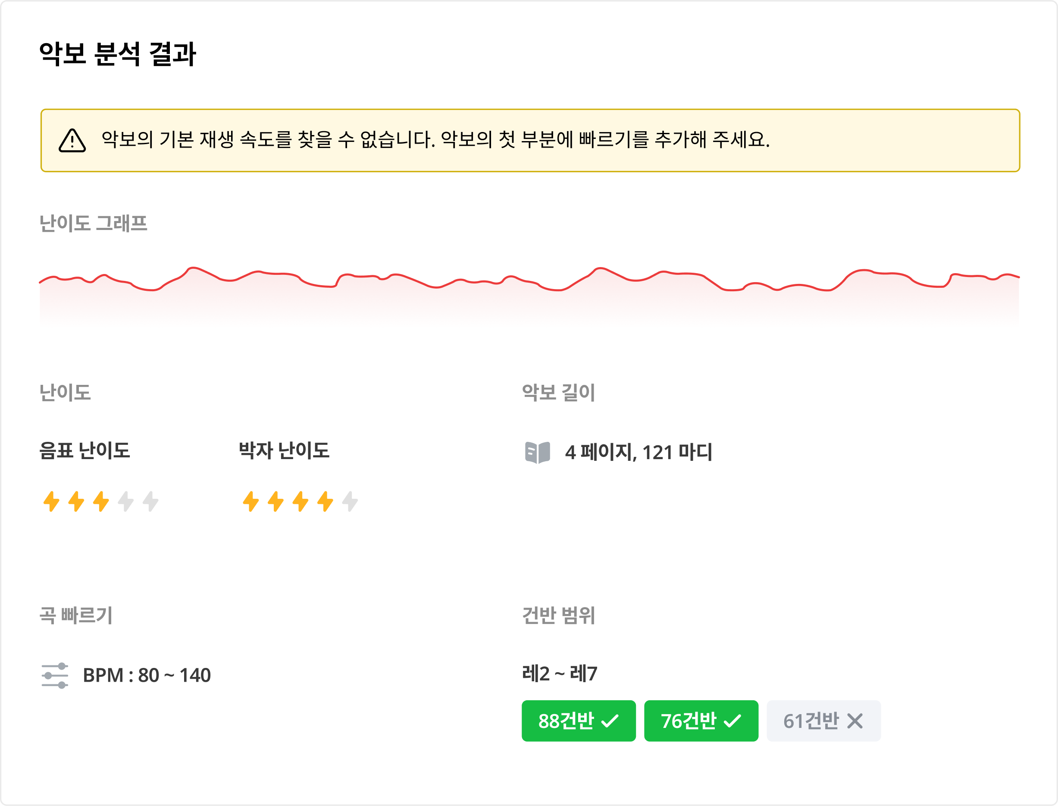The width and height of the screenshot is (1058, 806).
Task: Click the 레2 ~ 레7 key range text
Action: pyautogui.click(x=560, y=674)
